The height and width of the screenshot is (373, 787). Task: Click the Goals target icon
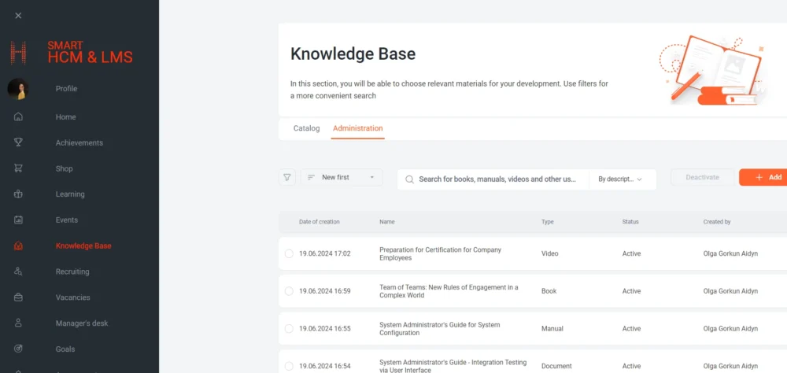point(18,349)
